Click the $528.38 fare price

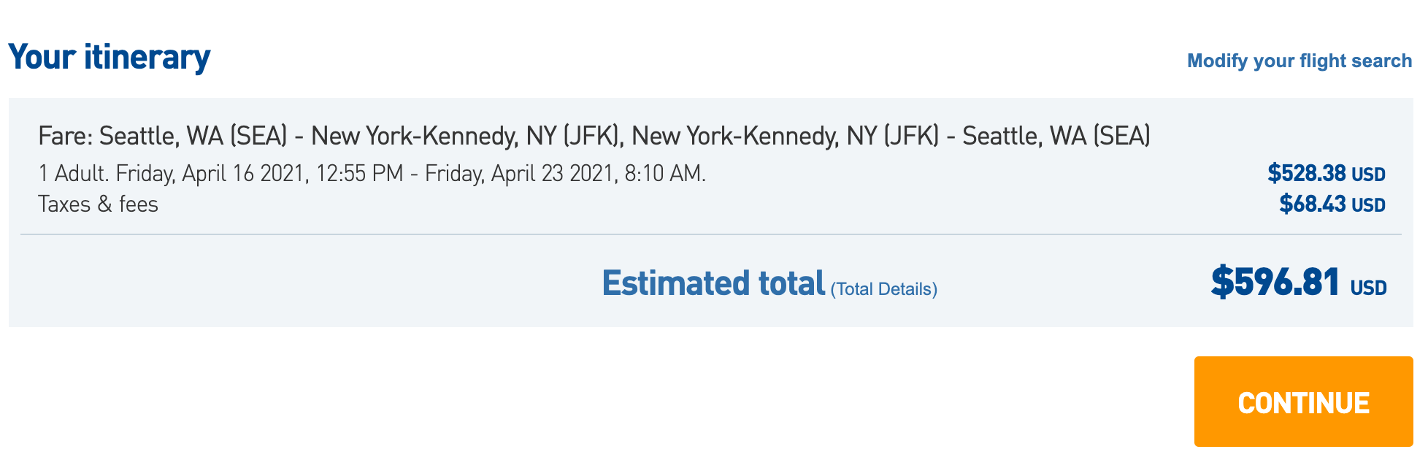pyautogui.click(x=1306, y=174)
